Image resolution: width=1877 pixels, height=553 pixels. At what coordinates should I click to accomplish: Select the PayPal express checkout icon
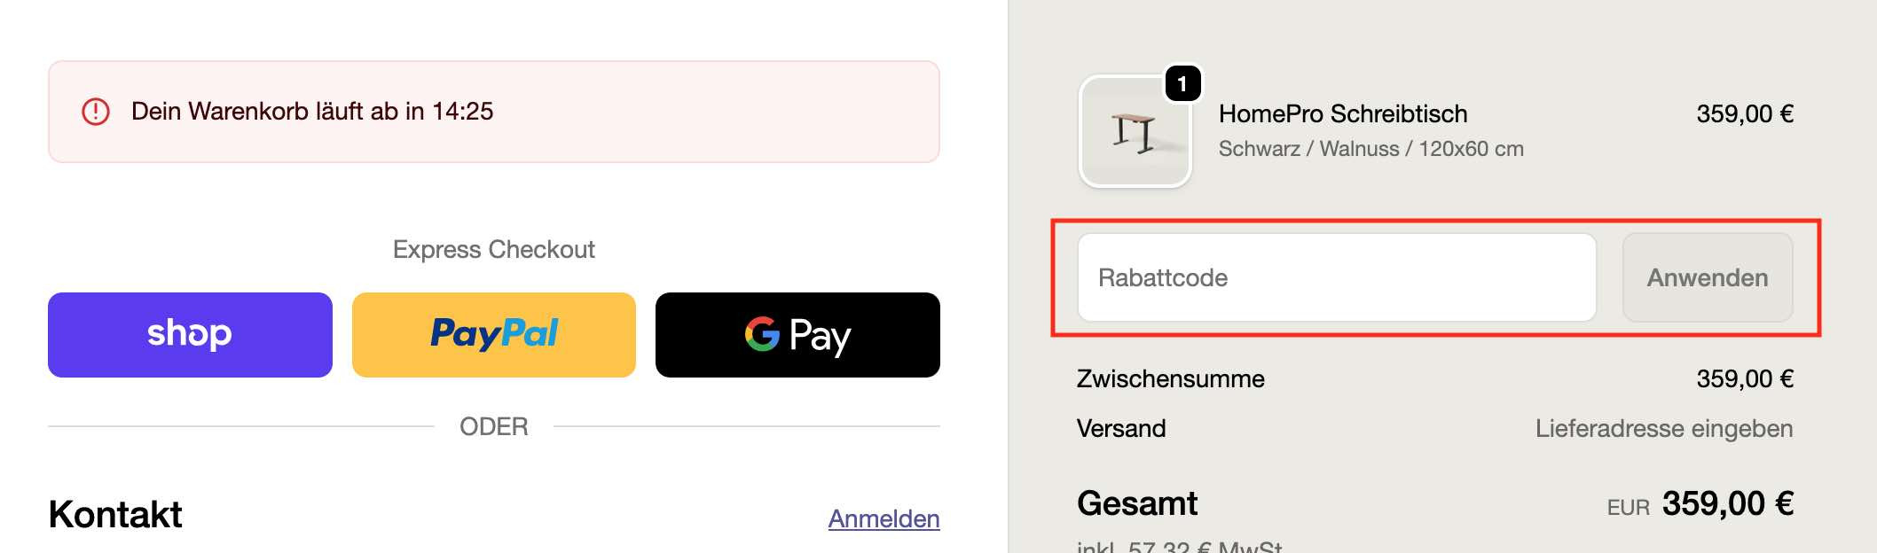click(494, 333)
